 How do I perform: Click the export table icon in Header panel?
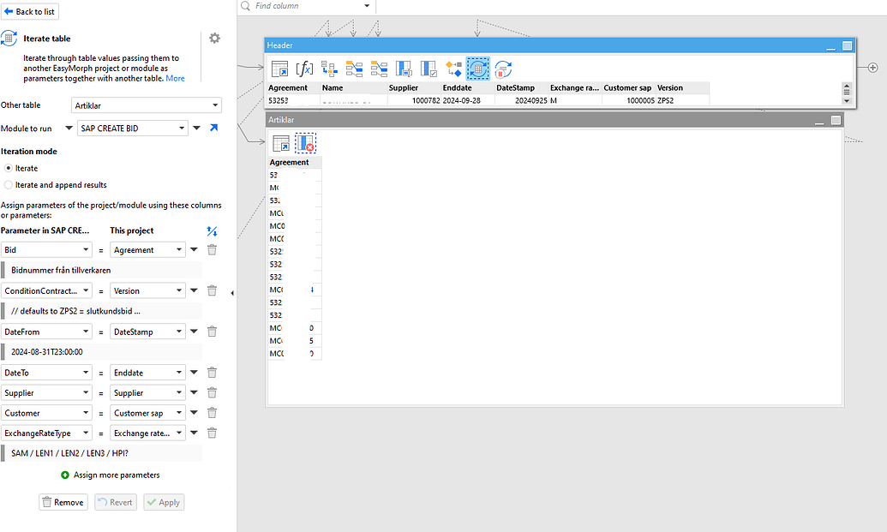click(x=279, y=69)
